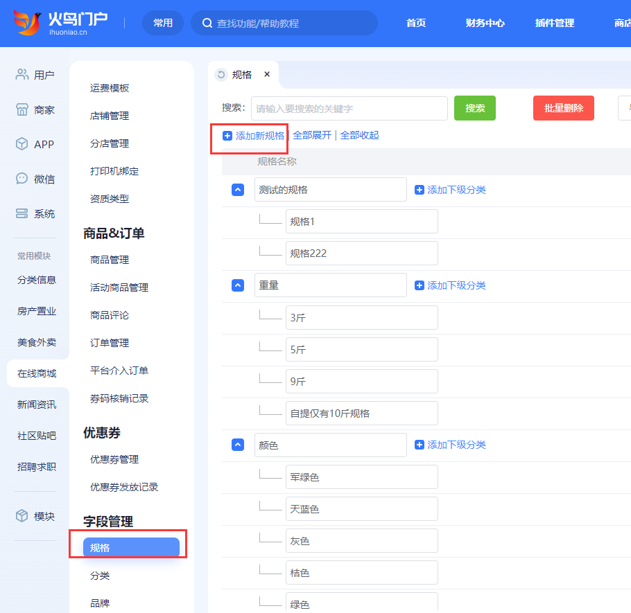The width and height of the screenshot is (631, 613).
Task: Open the 用户 sidebar section icon
Action: [x=21, y=74]
